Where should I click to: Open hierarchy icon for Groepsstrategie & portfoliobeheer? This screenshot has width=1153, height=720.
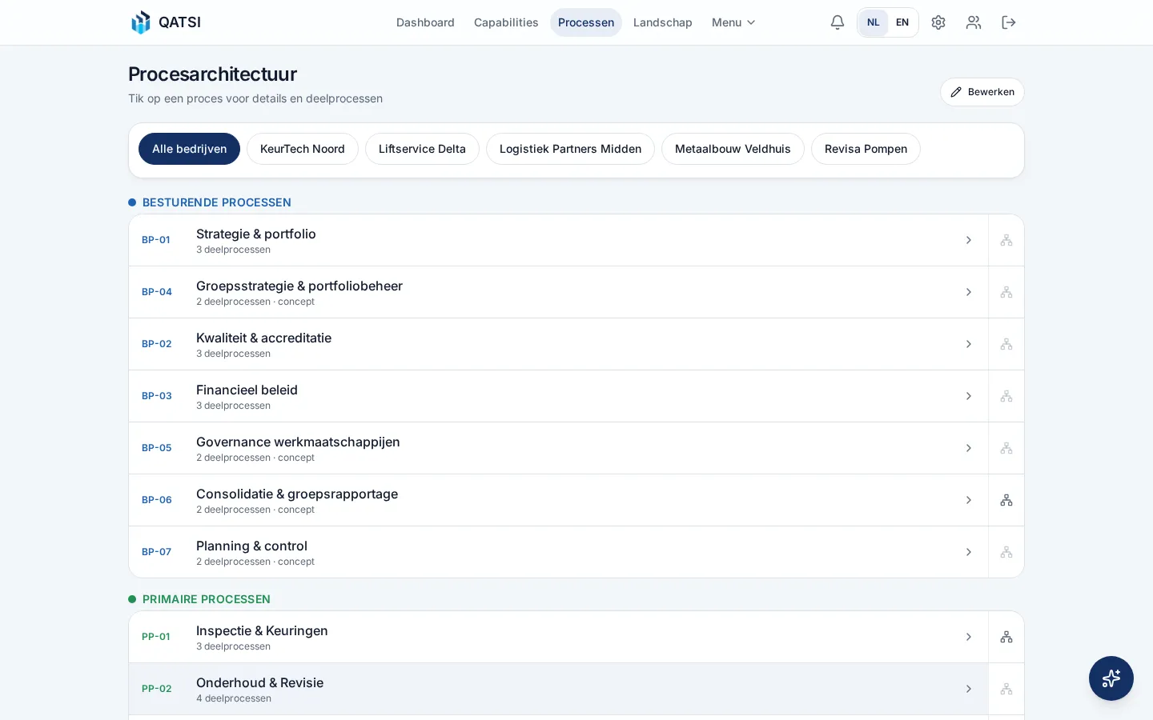click(x=1006, y=292)
